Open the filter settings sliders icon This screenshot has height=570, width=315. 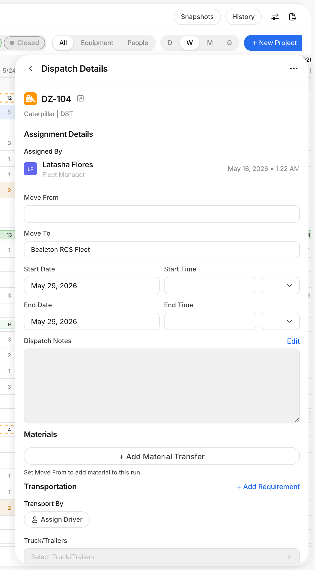[x=275, y=17]
